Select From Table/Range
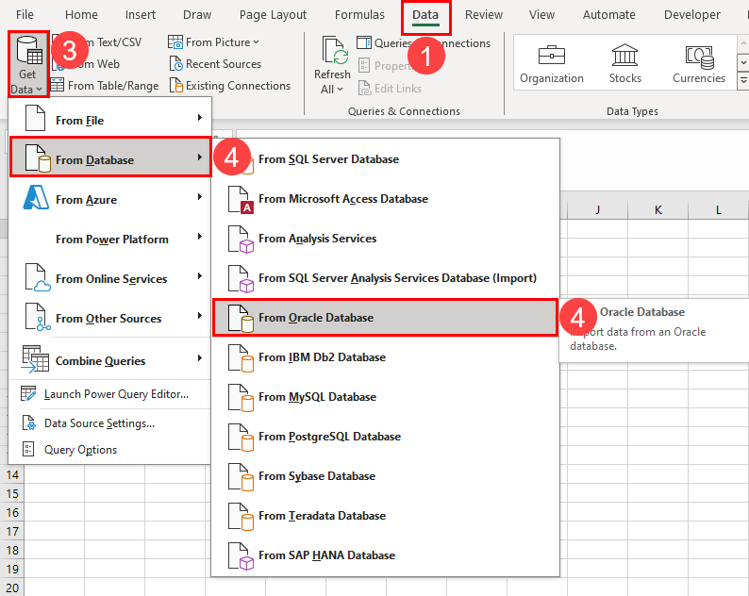 point(105,86)
